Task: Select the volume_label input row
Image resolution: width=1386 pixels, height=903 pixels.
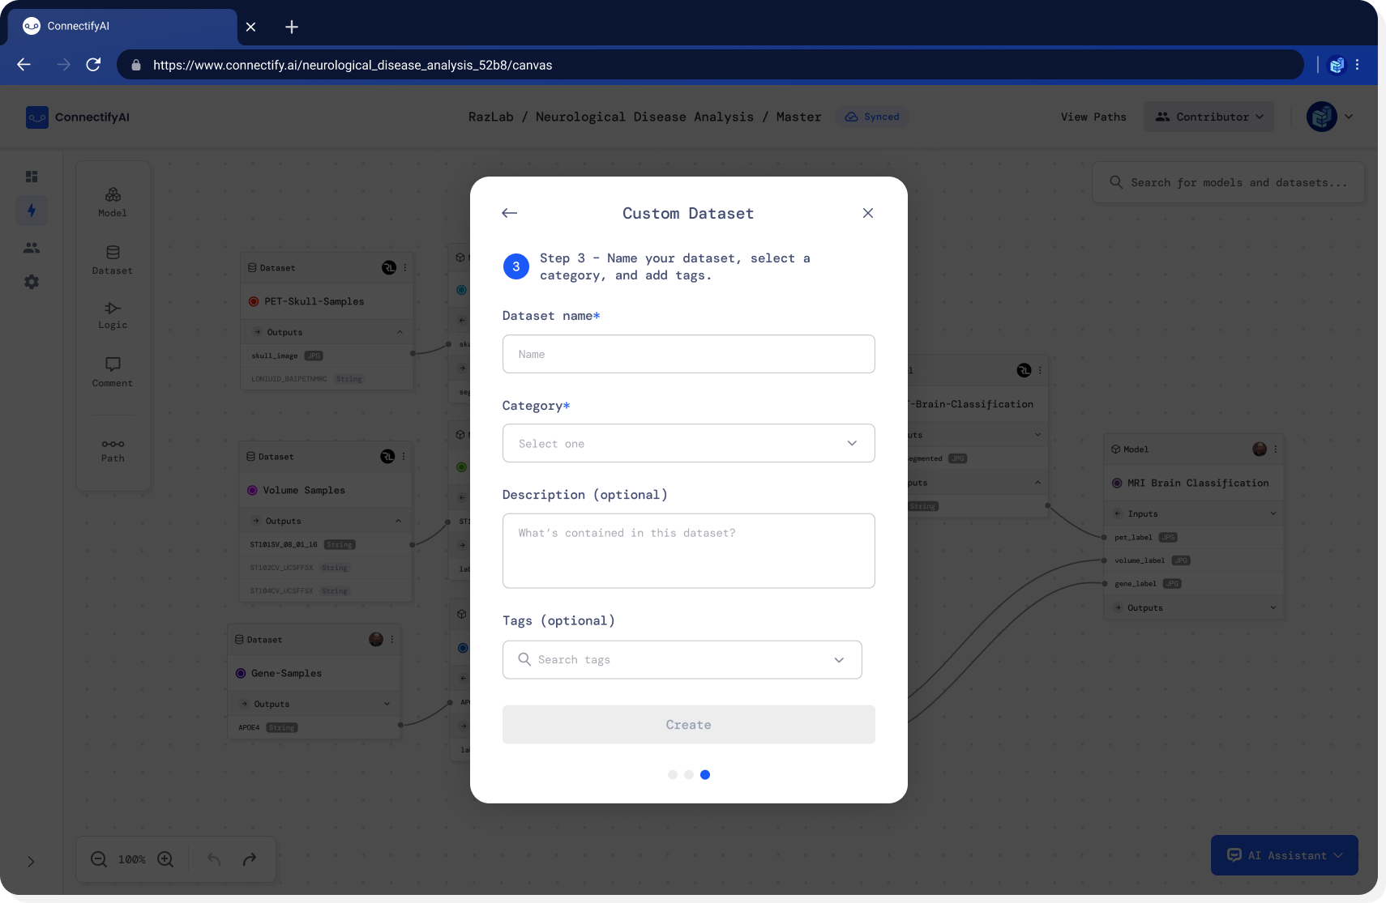Action: [1193, 560]
